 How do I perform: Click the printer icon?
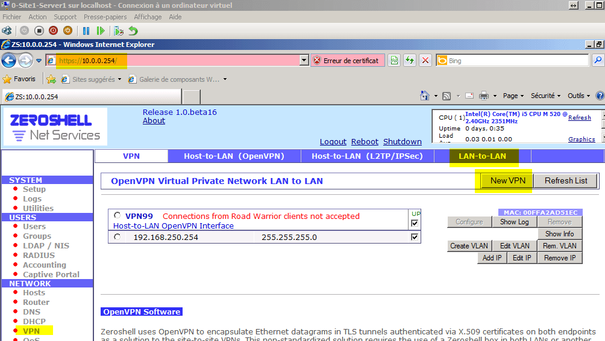coord(483,96)
